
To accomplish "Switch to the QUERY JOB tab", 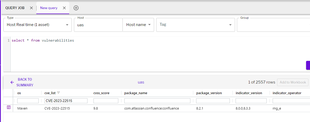I will pos(15,8).
